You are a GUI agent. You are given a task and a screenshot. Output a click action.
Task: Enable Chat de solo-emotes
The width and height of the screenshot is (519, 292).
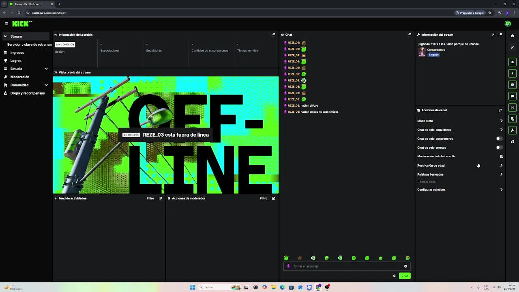coord(499,148)
